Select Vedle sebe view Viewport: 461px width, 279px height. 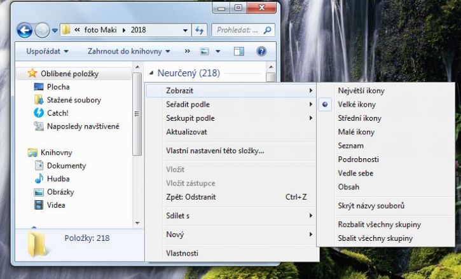click(386, 173)
